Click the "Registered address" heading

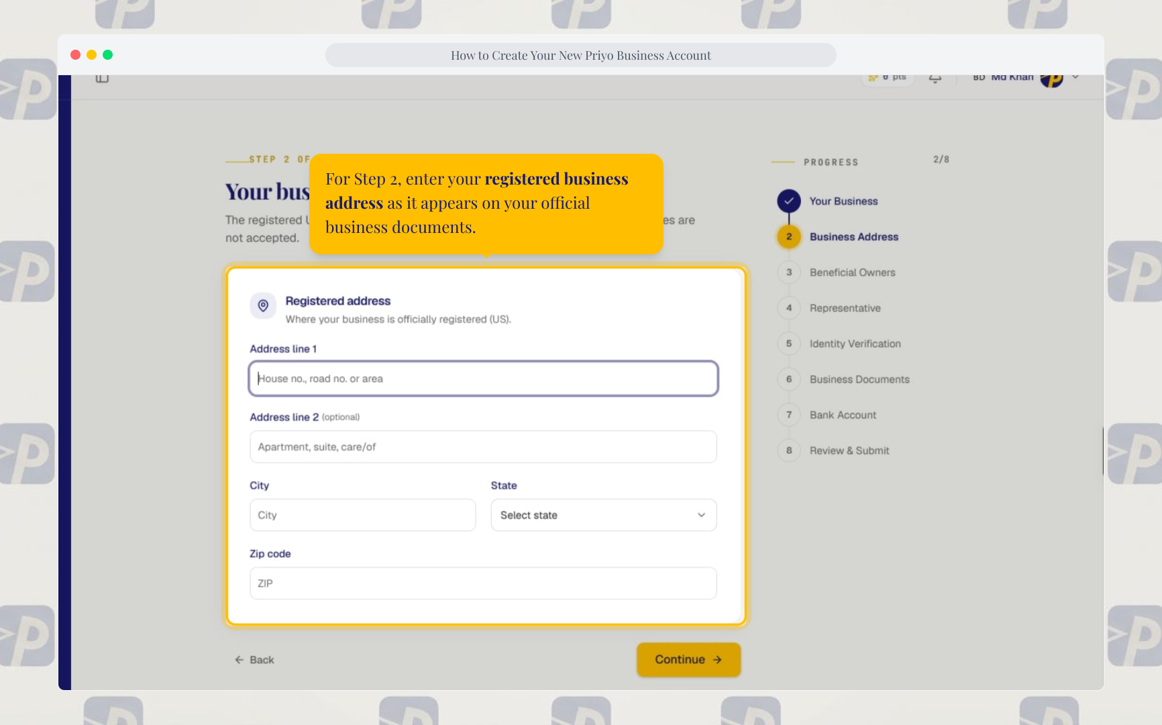click(338, 301)
